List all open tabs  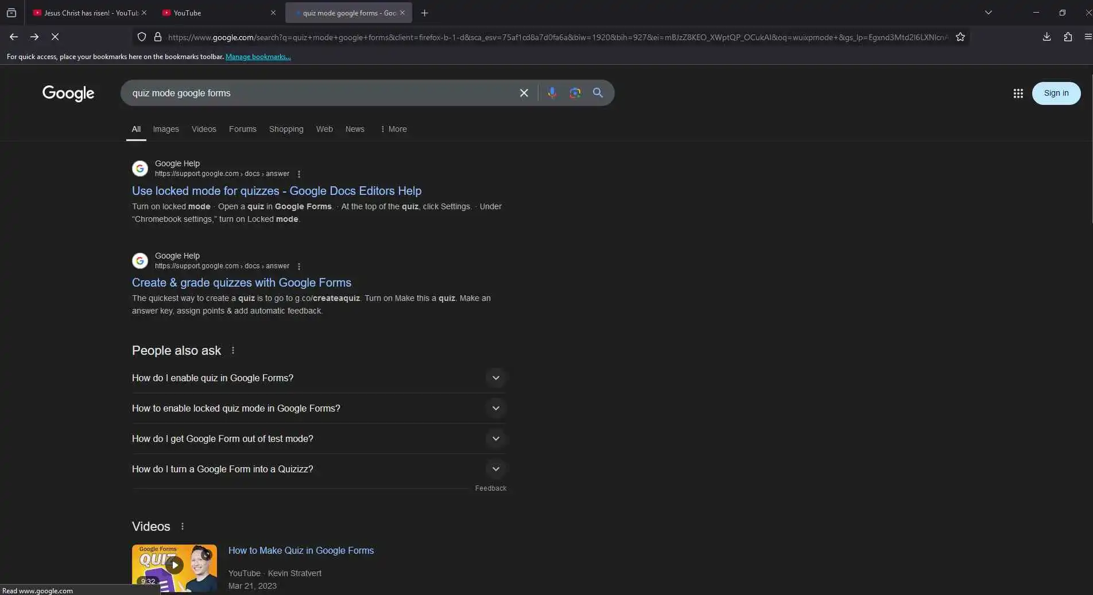point(989,13)
